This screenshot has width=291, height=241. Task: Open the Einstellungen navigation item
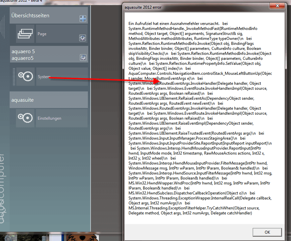coord(62,118)
